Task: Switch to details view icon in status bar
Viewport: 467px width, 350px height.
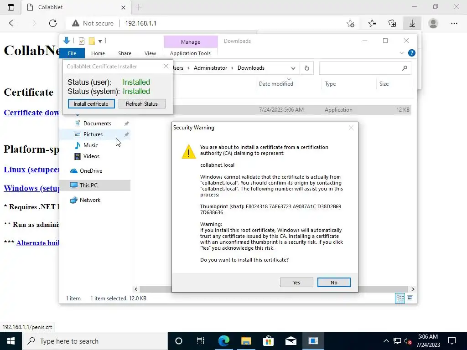Action: click(x=400, y=298)
